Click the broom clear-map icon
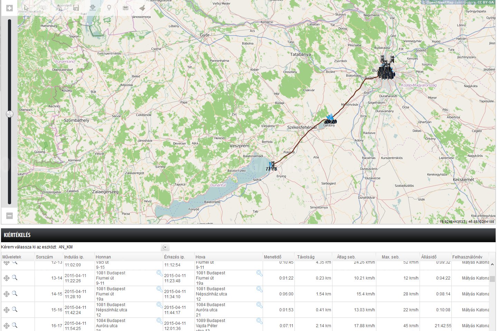 pyautogui.click(x=142, y=8)
